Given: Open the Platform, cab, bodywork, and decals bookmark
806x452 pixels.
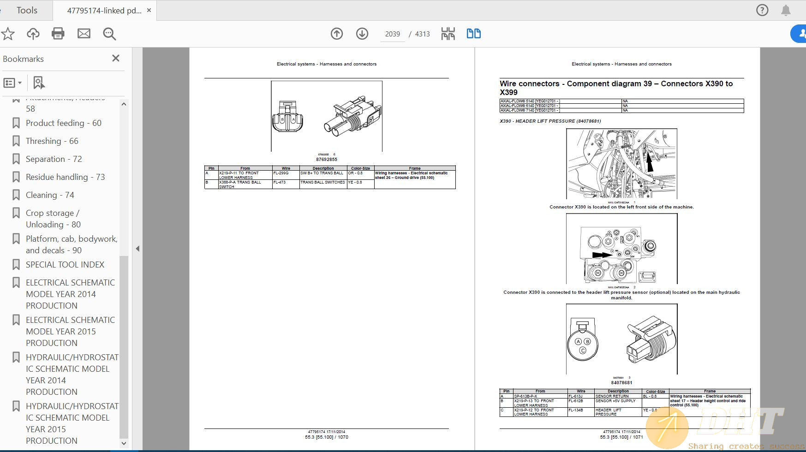Looking at the screenshot, I should tap(72, 244).
